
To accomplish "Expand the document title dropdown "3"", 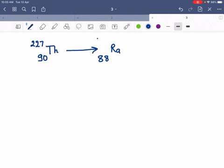I will (113, 9).
